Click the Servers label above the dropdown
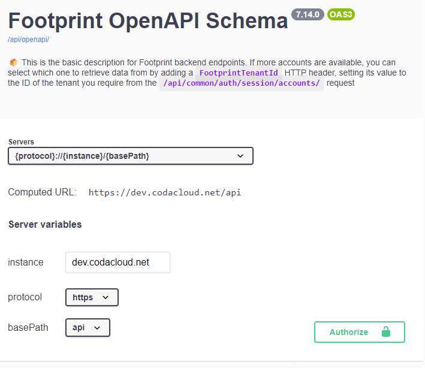The width and height of the screenshot is (425, 368). (x=21, y=141)
